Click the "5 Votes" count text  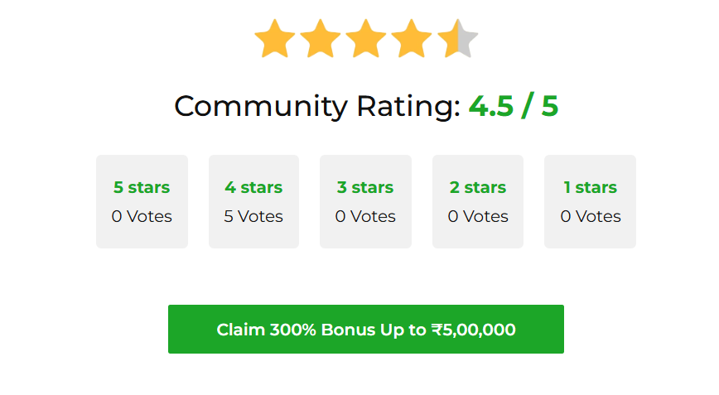tap(253, 217)
